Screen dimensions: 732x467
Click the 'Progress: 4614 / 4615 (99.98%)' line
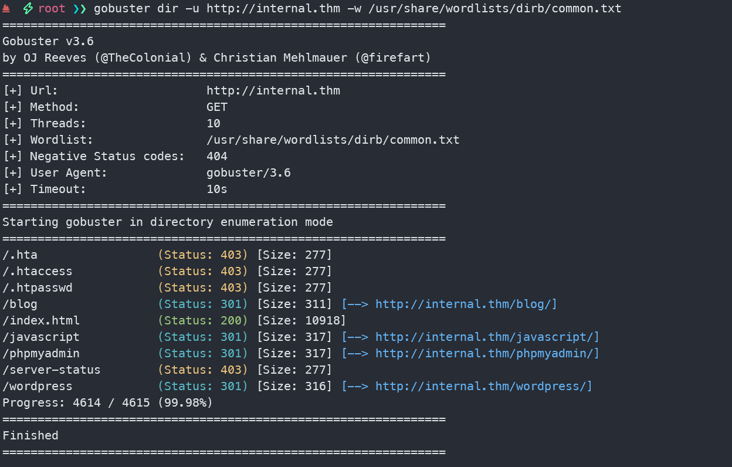108,403
